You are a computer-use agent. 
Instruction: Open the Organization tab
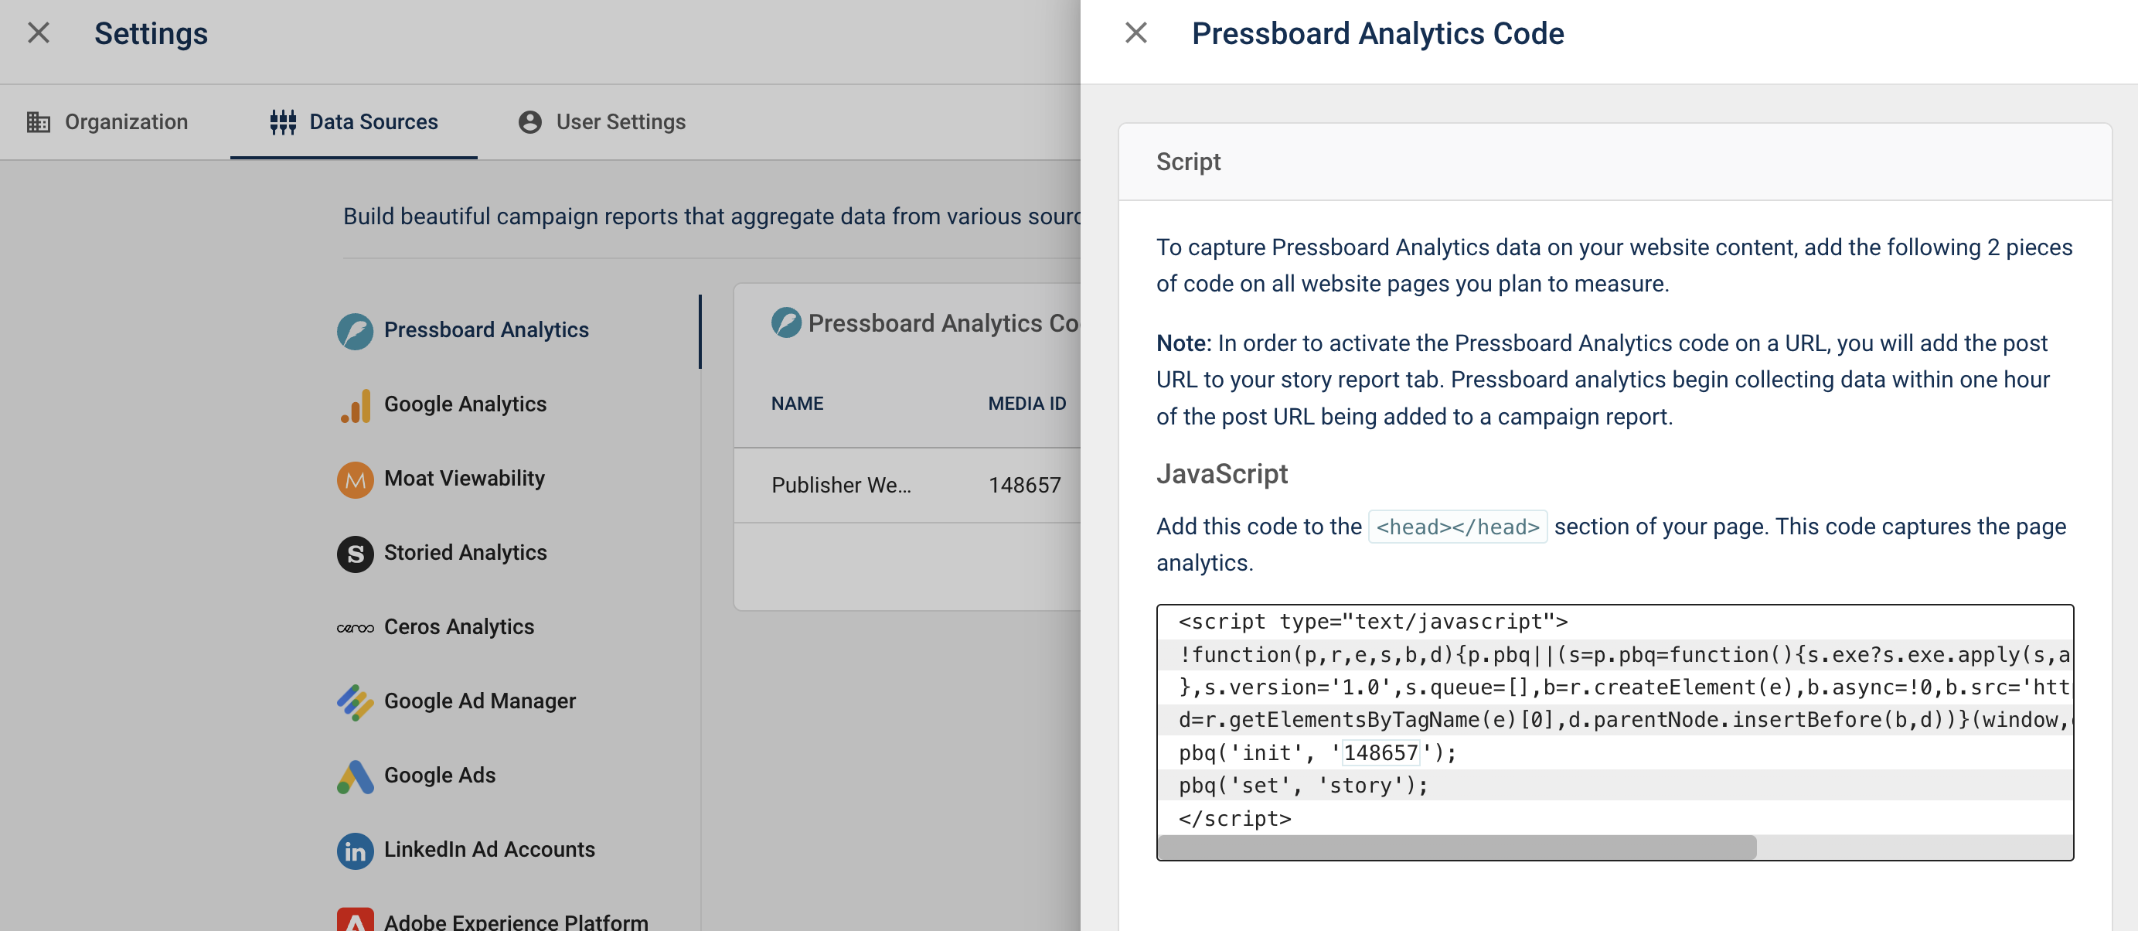point(107,122)
